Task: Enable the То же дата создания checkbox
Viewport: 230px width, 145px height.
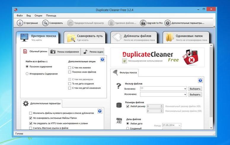Action: pyautogui.click(x=70, y=84)
